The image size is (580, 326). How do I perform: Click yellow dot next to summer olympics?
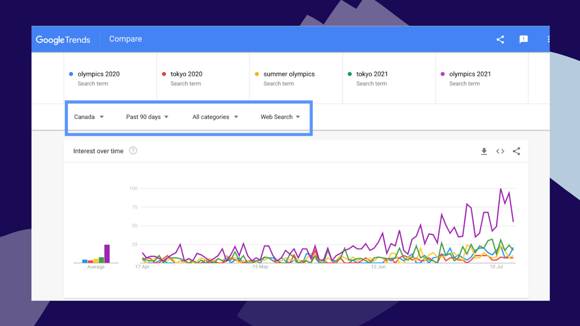(x=257, y=74)
